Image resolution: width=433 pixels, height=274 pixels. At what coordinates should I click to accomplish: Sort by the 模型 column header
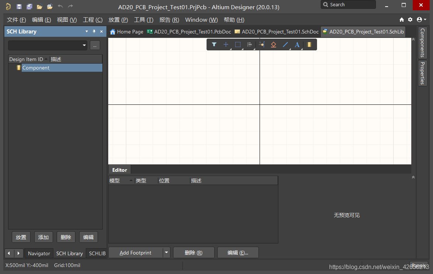[121, 181]
